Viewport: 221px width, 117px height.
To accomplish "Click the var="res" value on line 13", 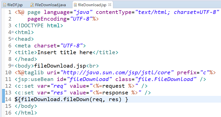I will [x=58, y=93].
